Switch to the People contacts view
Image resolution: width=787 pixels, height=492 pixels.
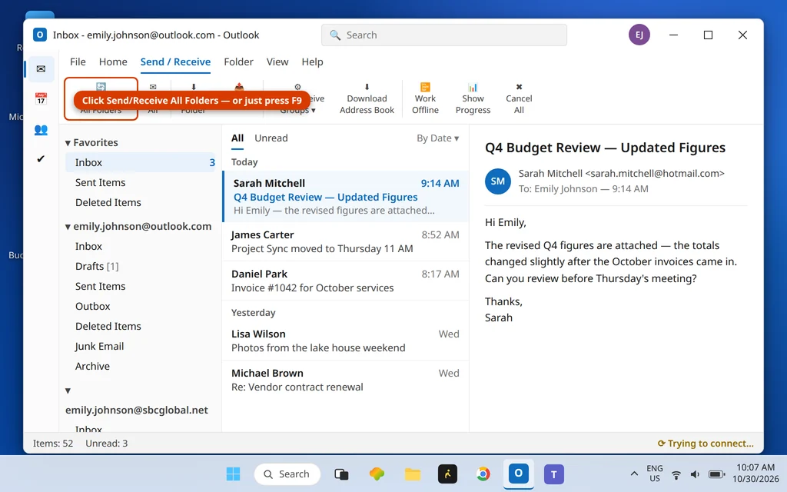tap(42, 129)
